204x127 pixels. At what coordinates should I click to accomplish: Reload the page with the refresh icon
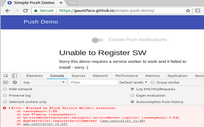coord(25,10)
